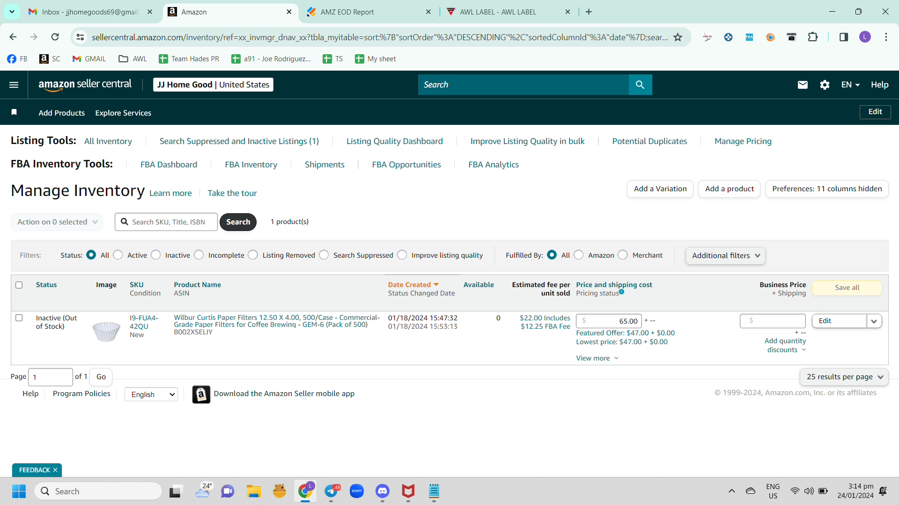Click the coffee filter product thumbnail
The image size is (899, 505).
[x=106, y=332]
